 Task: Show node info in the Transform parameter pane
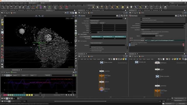(124, 16)
